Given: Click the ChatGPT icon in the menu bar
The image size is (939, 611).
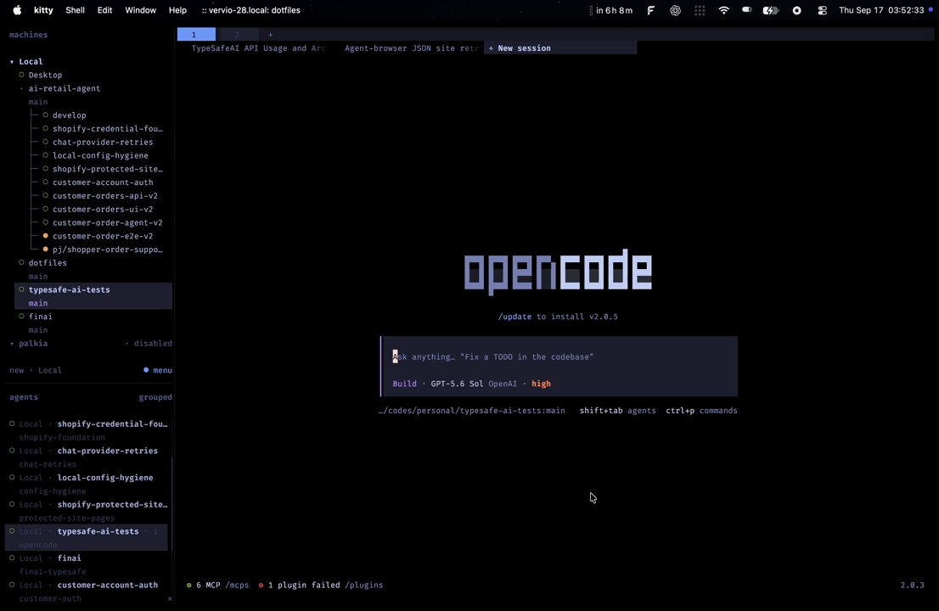Looking at the screenshot, I should point(675,10).
